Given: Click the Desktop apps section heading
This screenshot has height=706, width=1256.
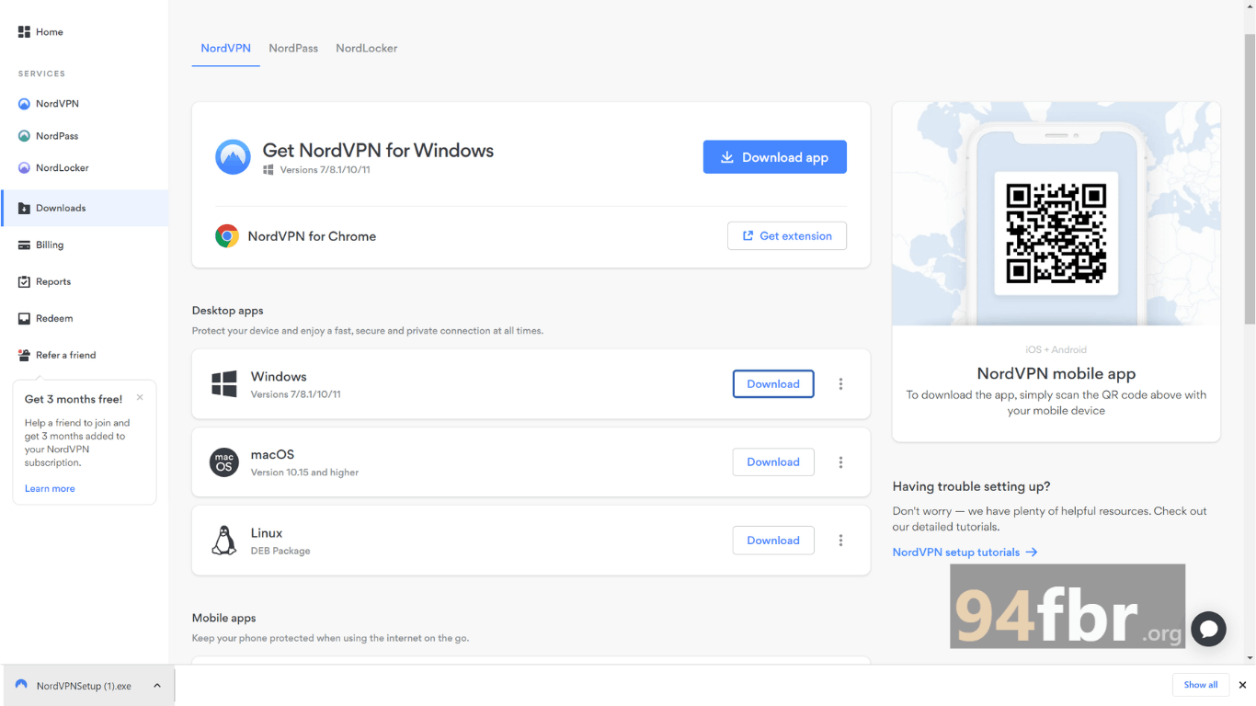Looking at the screenshot, I should click(x=228, y=311).
